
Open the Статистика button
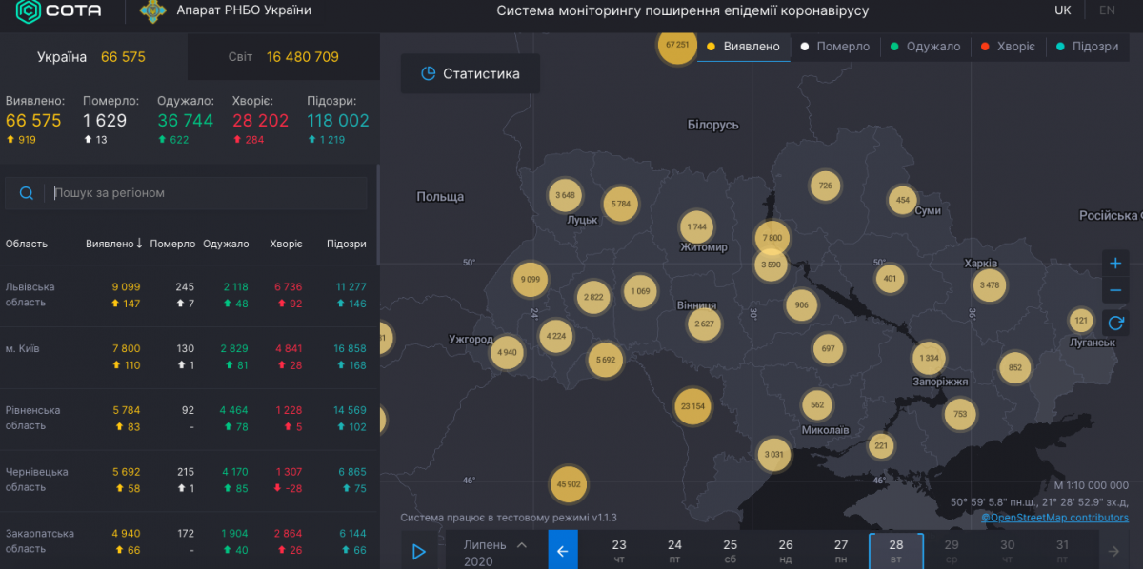pyautogui.click(x=471, y=74)
